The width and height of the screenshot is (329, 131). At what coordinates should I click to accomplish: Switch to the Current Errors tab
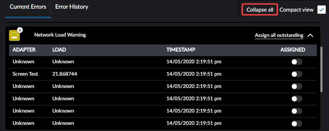point(28,7)
